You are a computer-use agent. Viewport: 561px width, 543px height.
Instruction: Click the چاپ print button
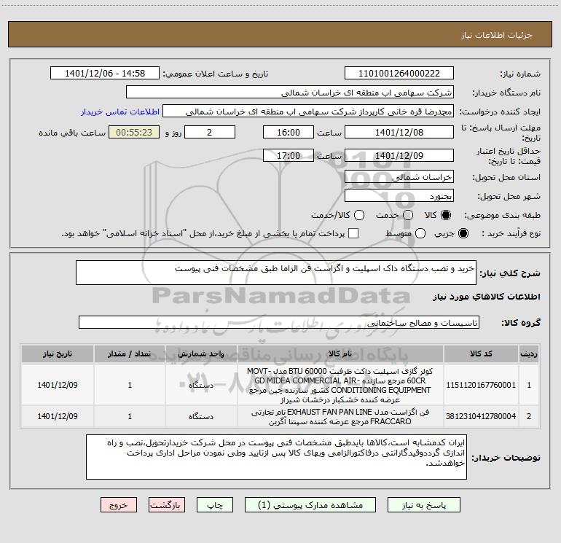[215, 504]
